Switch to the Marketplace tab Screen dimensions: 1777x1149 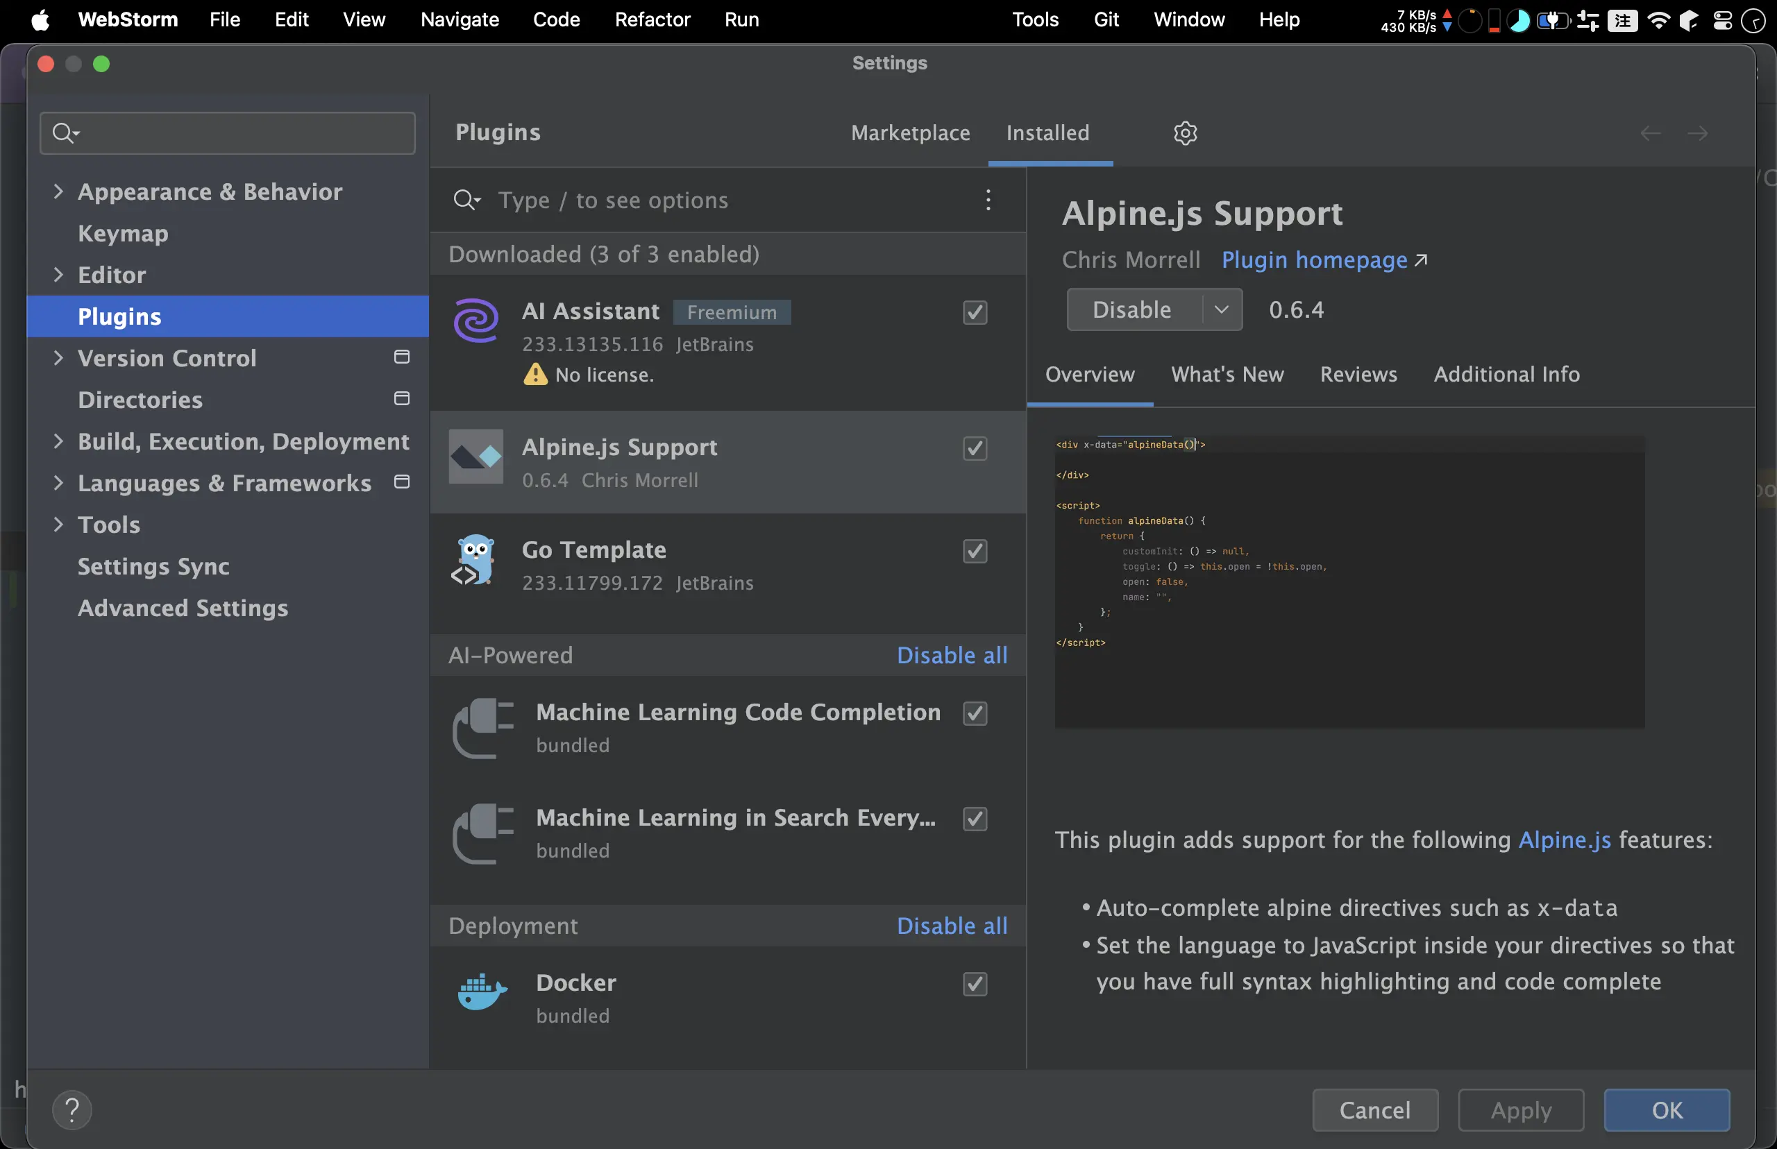(x=911, y=133)
